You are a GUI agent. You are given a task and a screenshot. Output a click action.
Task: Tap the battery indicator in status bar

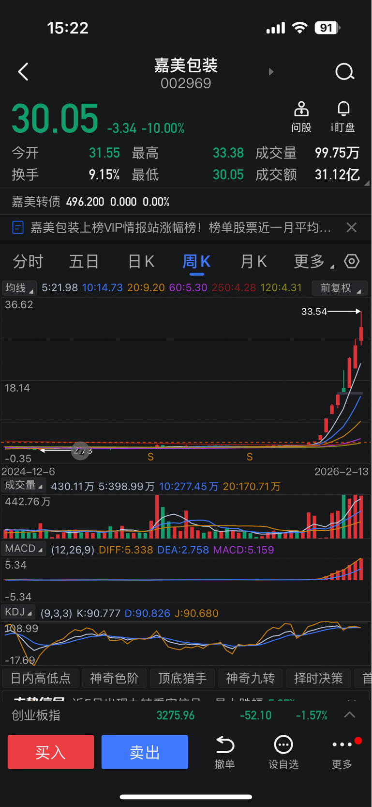(x=327, y=28)
